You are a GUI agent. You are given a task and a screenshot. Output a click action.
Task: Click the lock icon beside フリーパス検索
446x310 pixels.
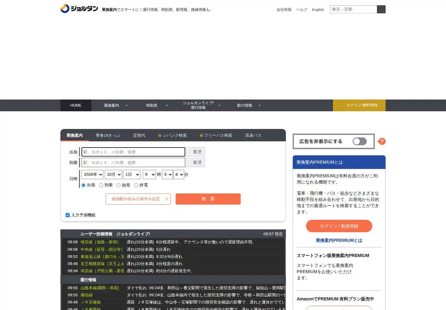(201, 135)
